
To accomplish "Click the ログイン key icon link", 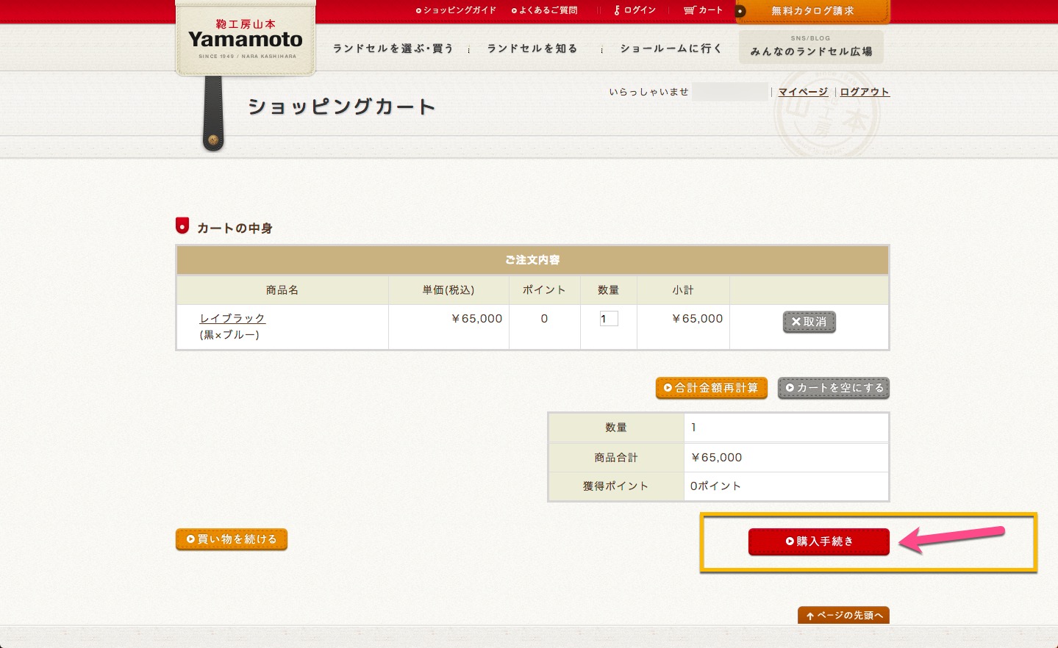I will tap(635, 10).
